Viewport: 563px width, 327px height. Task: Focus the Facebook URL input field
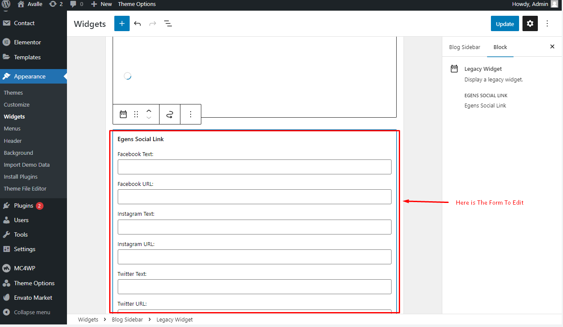pos(255,197)
